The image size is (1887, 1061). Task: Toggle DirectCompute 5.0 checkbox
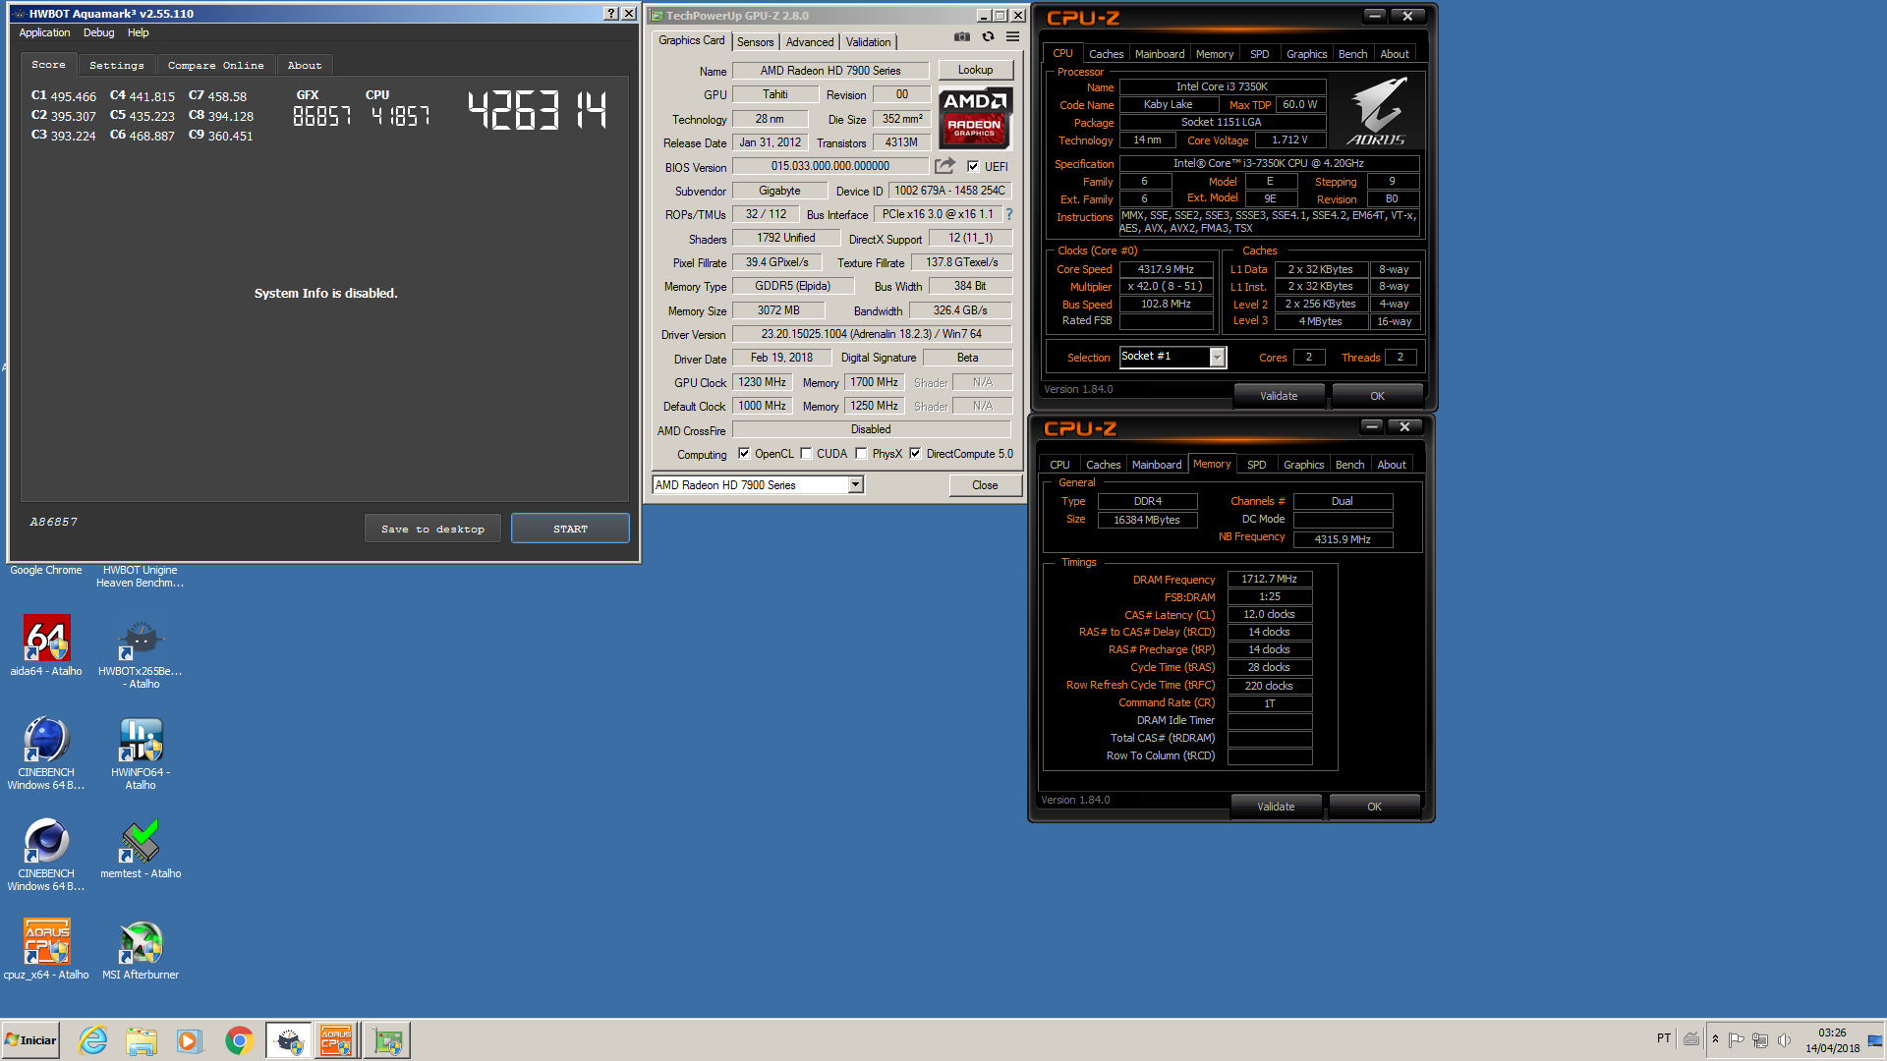point(915,454)
